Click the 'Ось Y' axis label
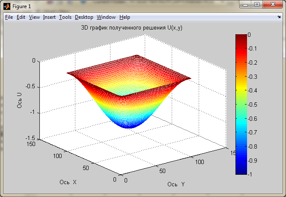The height and width of the screenshot is (197, 286). click(x=176, y=184)
